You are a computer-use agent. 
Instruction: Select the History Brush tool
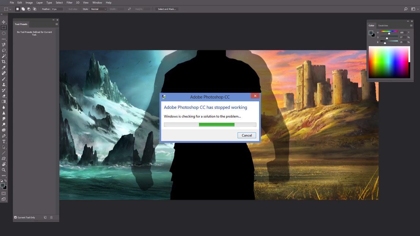pyautogui.click(x=4, y=90)
